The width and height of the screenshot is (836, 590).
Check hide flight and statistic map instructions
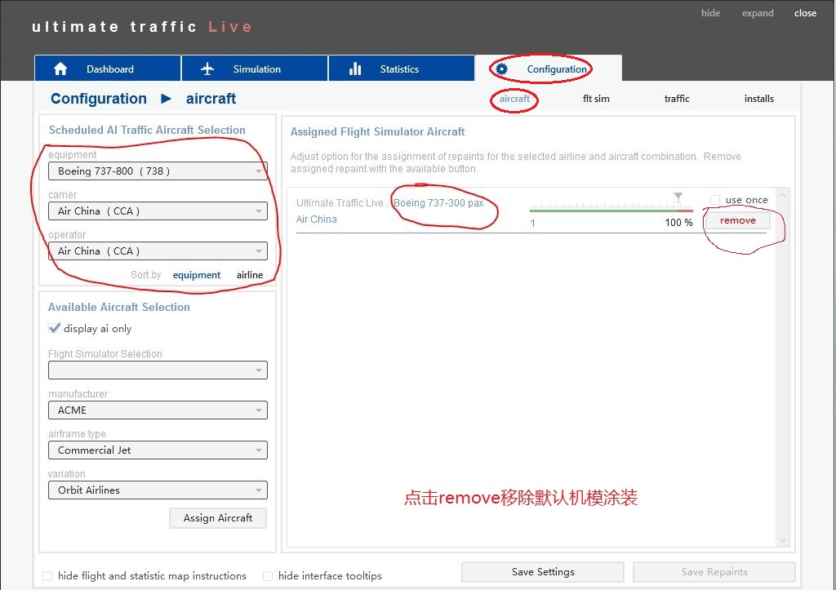pyautogui.click(x=47, y=576)
